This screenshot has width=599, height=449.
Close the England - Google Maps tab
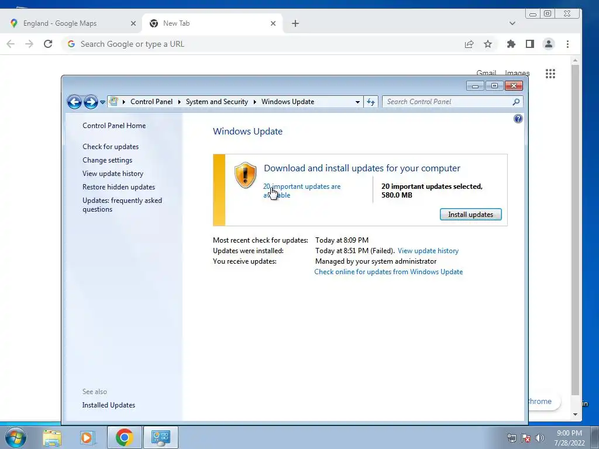point(133,23)
